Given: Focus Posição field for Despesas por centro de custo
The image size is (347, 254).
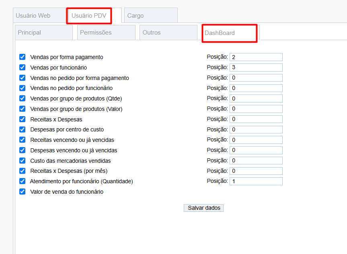Looking at the screenshot, I should click(x=256, y=130).
